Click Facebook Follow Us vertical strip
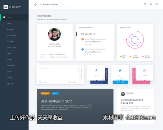 [107, 74]
